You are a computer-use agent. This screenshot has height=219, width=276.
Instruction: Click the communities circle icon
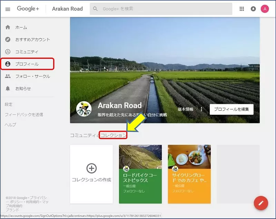tap(8, 52)
